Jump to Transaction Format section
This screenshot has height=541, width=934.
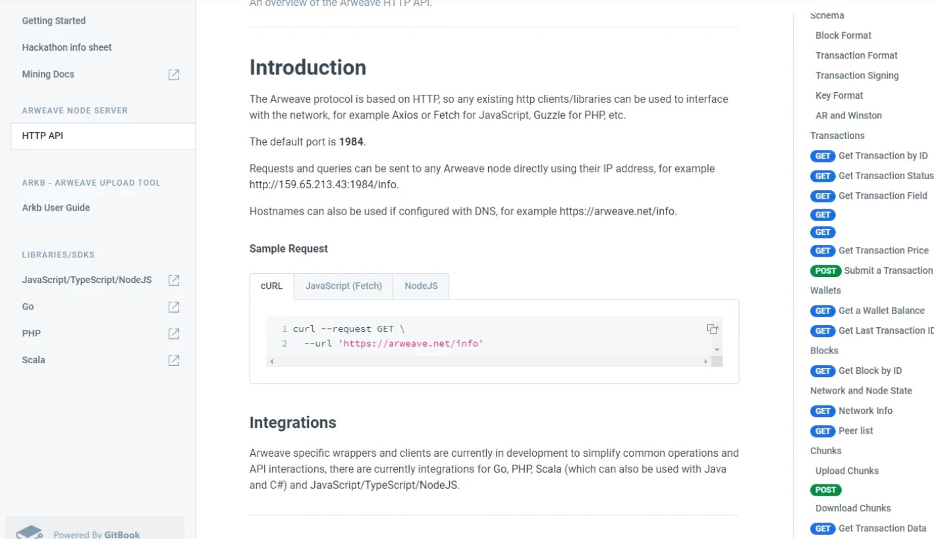click(856, 56)
